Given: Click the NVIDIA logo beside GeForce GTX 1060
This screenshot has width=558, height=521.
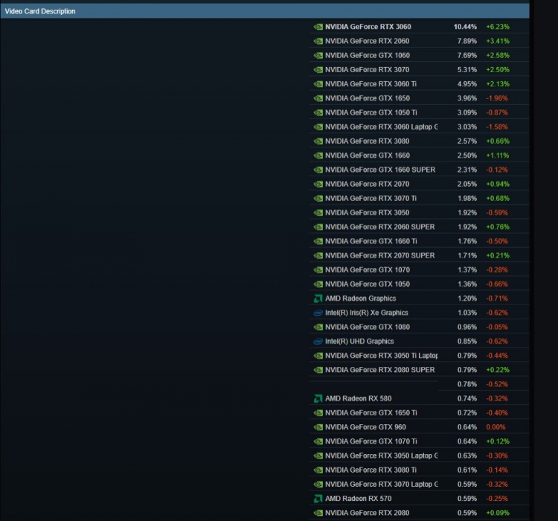Looking at the screenshot, I should [318, 55].
